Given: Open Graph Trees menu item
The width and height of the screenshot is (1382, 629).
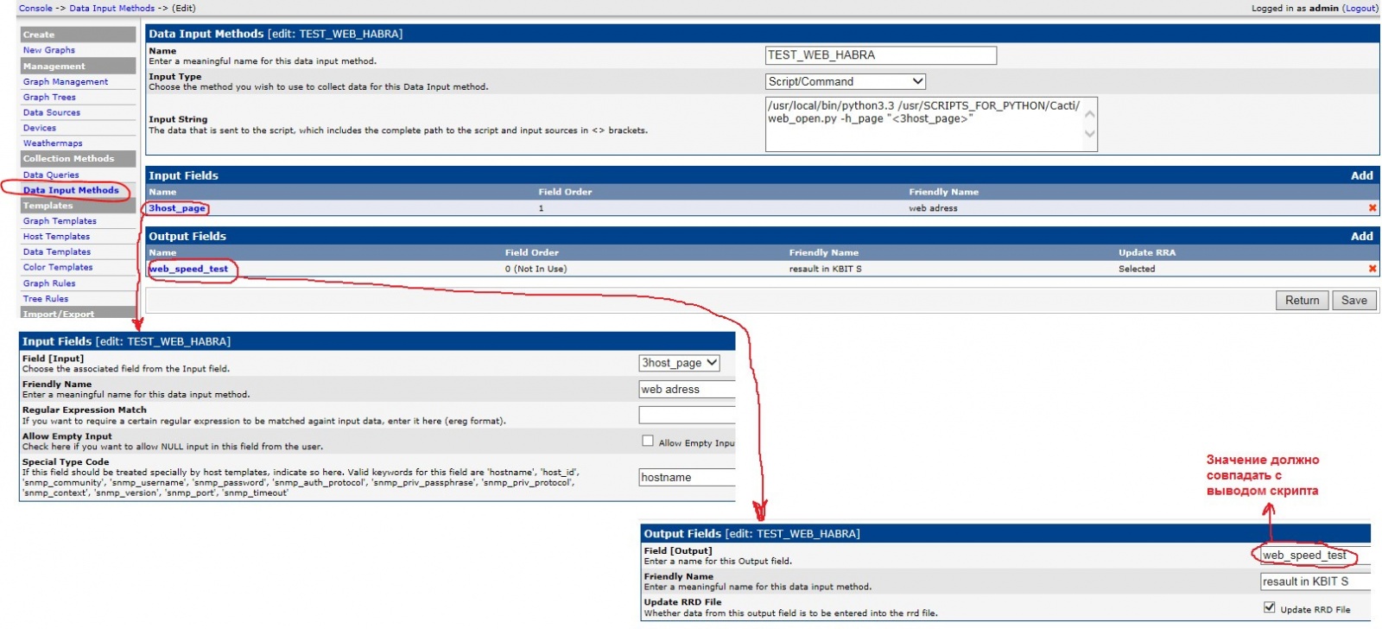Looking at the screenshot, I should [x=49, y=98].
